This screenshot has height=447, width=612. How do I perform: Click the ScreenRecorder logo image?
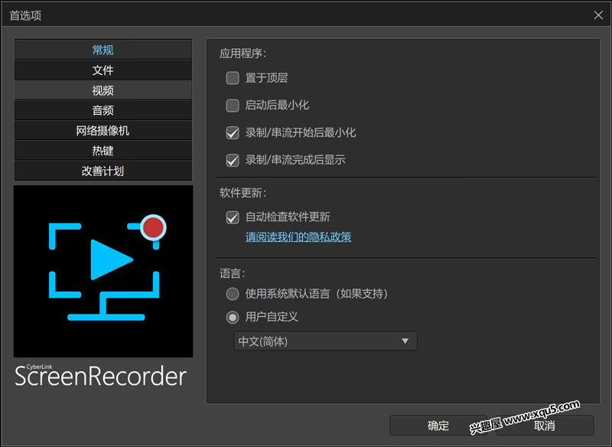(x=103, y=271)
